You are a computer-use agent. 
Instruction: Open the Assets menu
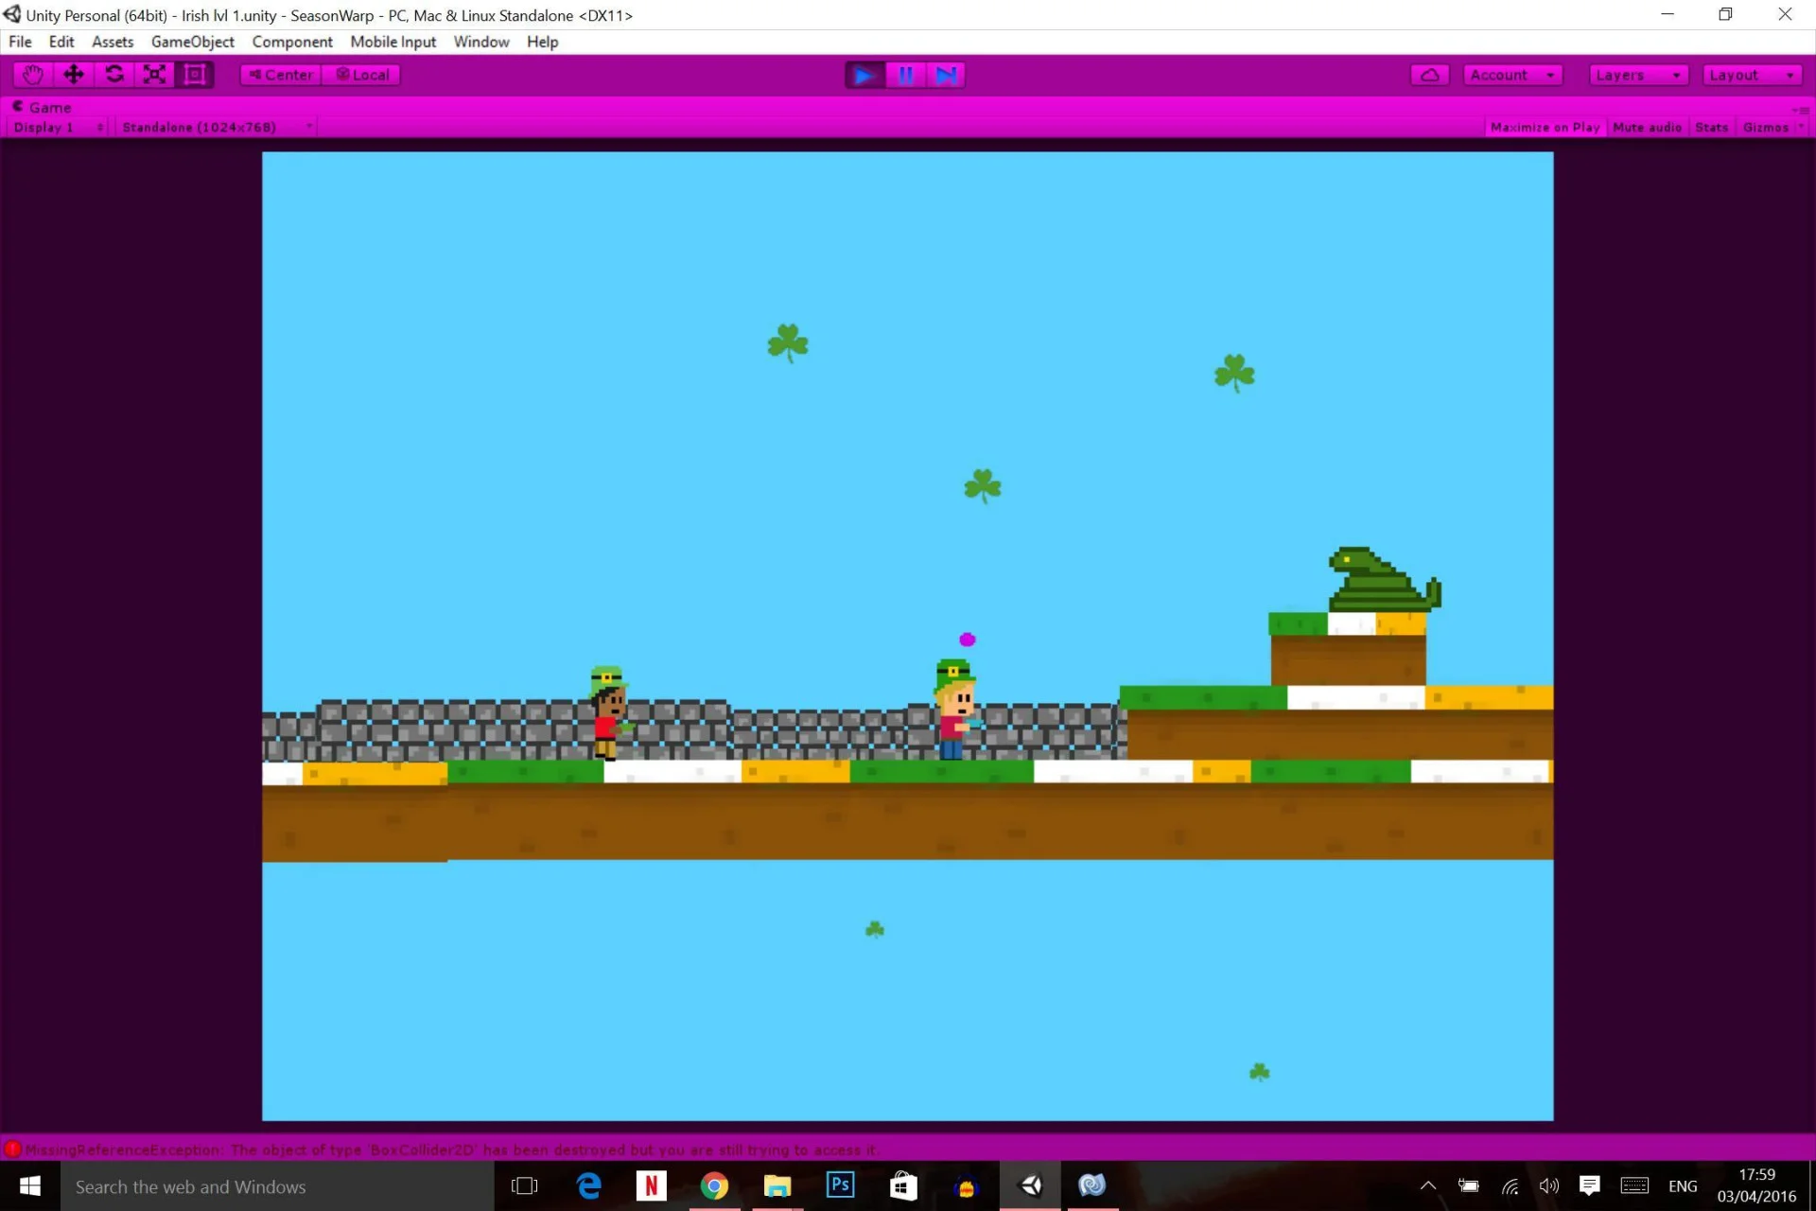(x=113, y=42)
